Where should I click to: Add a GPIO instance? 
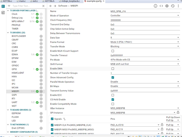(41, 70)
